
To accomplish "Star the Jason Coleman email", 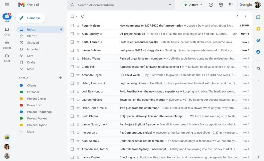I will (78, 50).
